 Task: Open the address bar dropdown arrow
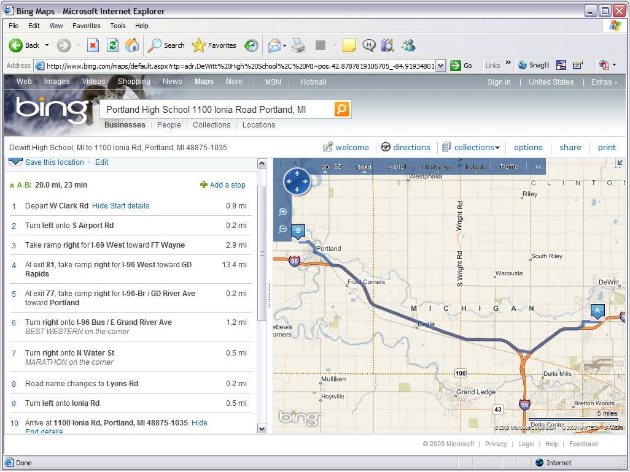click(441, 66)
